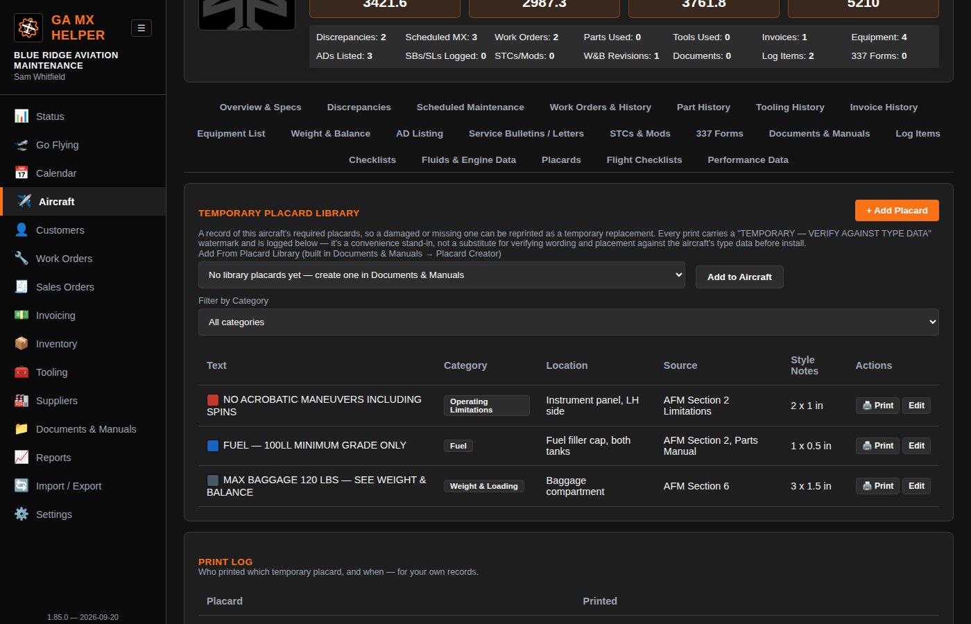Open Settings gear icon
The width and height of the screenshot is (971, 624).
coord(22,514)
